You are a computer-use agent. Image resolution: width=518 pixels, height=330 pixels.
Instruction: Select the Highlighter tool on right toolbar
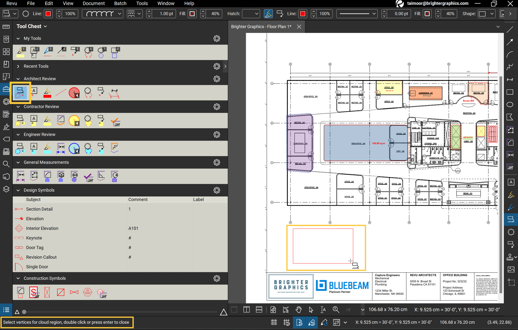511,195
